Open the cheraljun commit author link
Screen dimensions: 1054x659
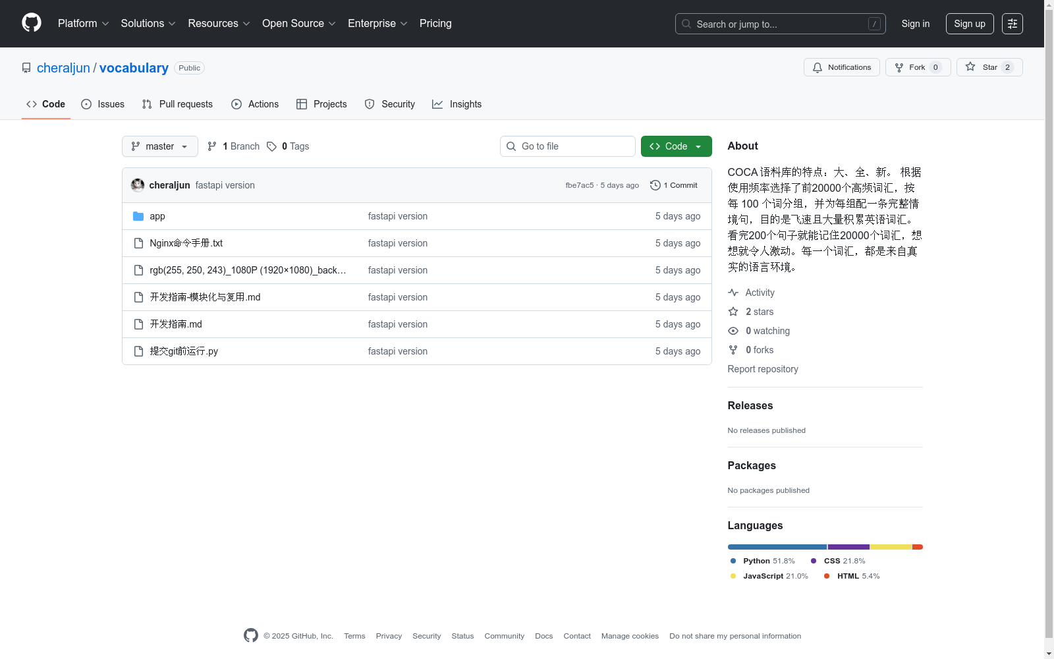click(x=169, y=185)
